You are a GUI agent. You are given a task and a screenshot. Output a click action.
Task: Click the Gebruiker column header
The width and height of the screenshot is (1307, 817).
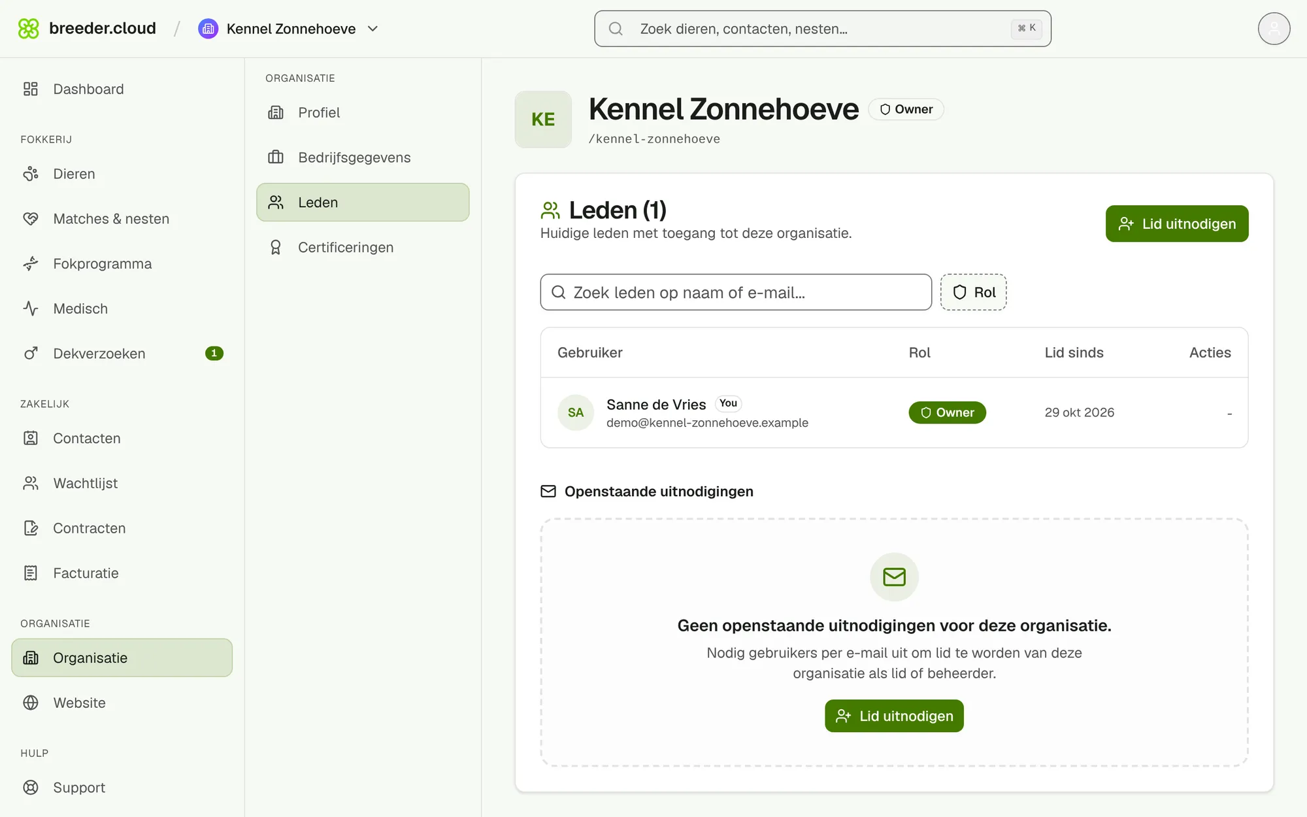tap(590, 353)
